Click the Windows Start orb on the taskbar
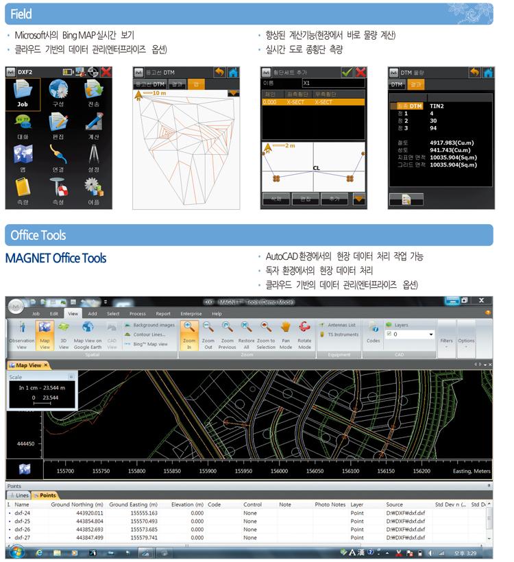Image resolution: width=514 pixels, height=562 pixels. tap(16, 552)
